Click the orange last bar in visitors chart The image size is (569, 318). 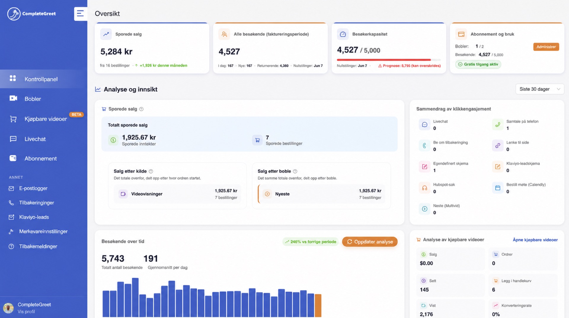click(318, 305)
